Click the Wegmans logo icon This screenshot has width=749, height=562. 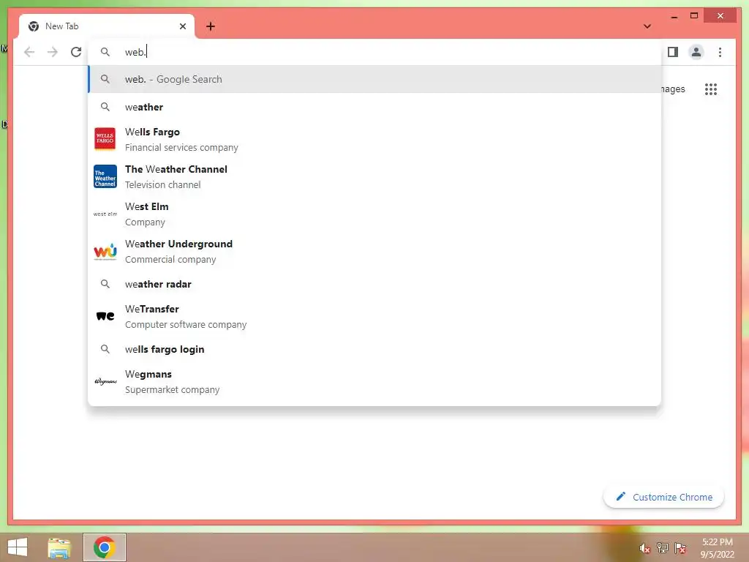105,381
